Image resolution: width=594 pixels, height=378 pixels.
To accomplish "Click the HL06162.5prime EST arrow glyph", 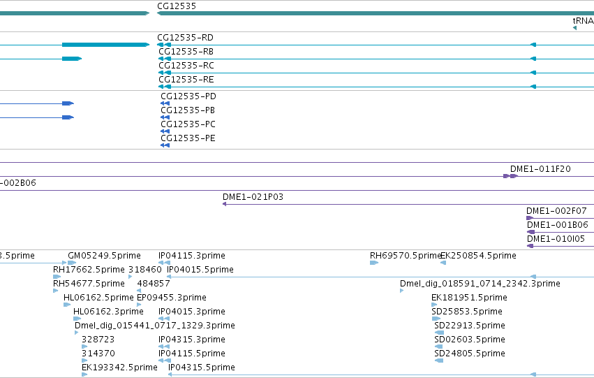I will 67,305.
